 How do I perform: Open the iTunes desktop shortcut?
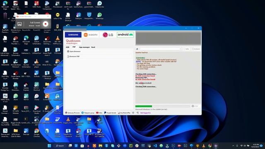(x=36, y=97)
